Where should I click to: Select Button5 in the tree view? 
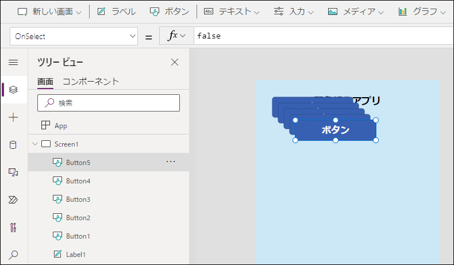(x=109, y=162)
